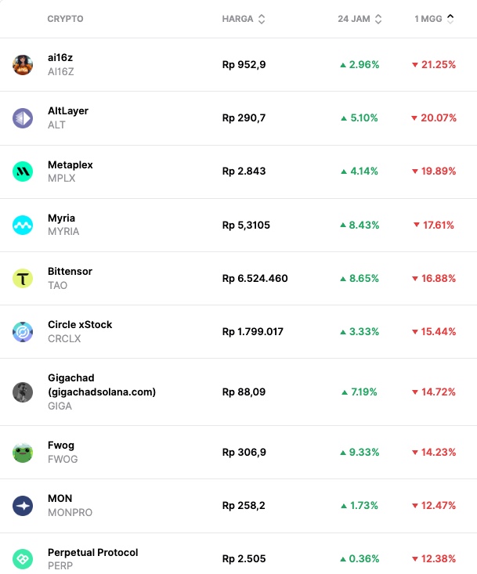477x574 pixels.
Task: Click the Gigachad coin portrait icon
Action: [x=23, y=392]
